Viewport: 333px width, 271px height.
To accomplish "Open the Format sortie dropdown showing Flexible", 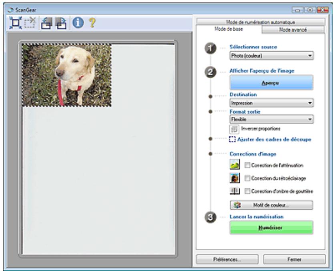I will pyautogui.click(x=271, y=119).
